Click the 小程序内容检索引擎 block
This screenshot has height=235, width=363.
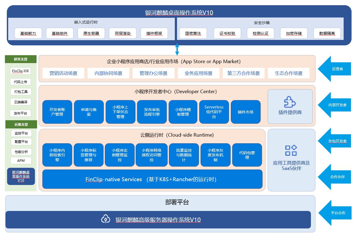pos(57,155)
